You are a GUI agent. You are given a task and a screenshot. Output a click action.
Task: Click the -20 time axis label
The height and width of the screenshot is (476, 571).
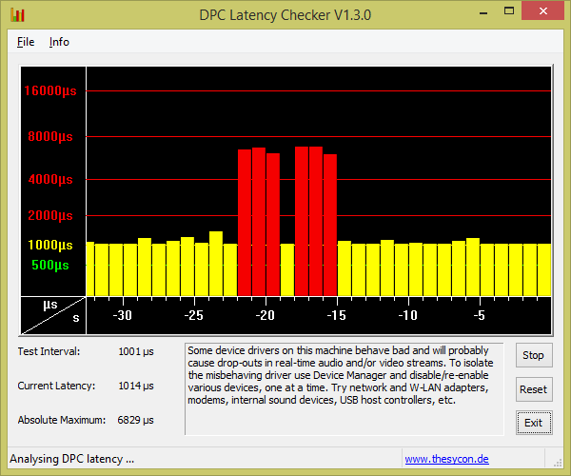(x=266, y=315)
